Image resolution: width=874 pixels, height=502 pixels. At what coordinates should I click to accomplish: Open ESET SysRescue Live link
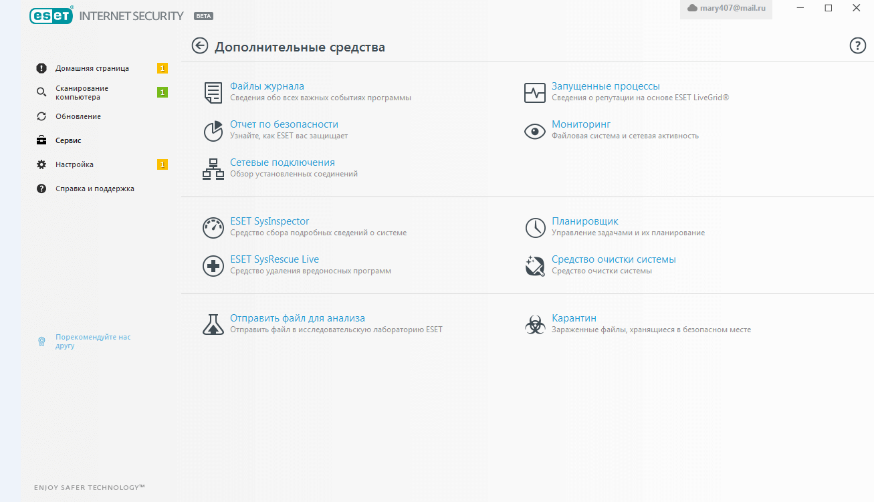pos(274,259)
